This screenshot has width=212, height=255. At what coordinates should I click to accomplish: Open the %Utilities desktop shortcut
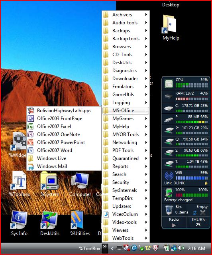(x=80, y=223)
